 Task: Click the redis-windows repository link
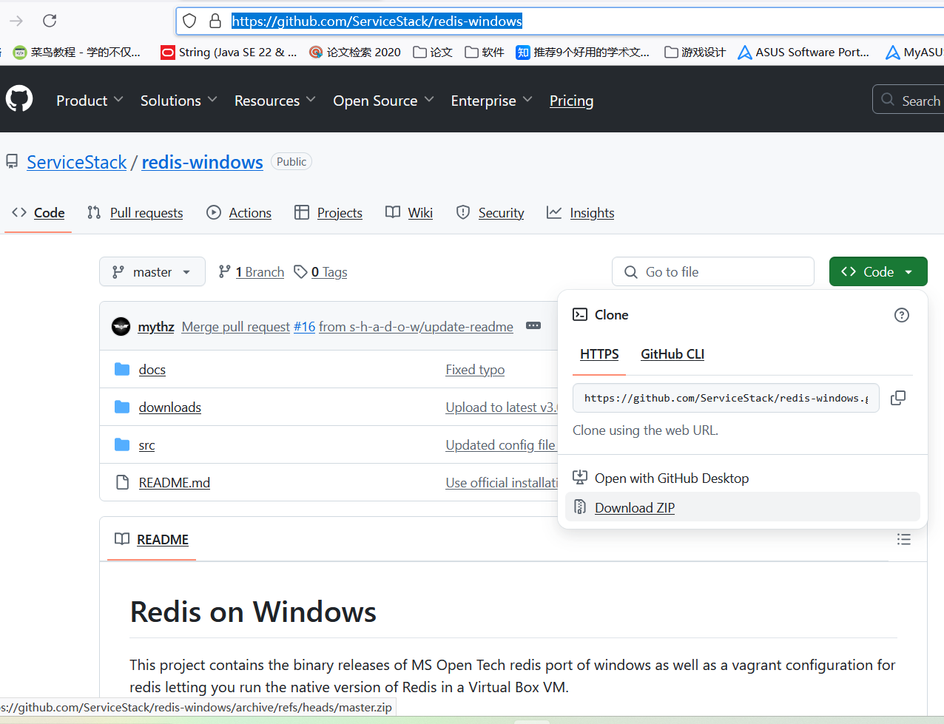pos(202,162)
